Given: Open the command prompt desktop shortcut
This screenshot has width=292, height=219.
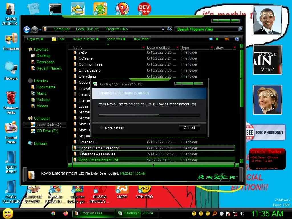Looking at the screenshot, I should (x=55, y=9).
